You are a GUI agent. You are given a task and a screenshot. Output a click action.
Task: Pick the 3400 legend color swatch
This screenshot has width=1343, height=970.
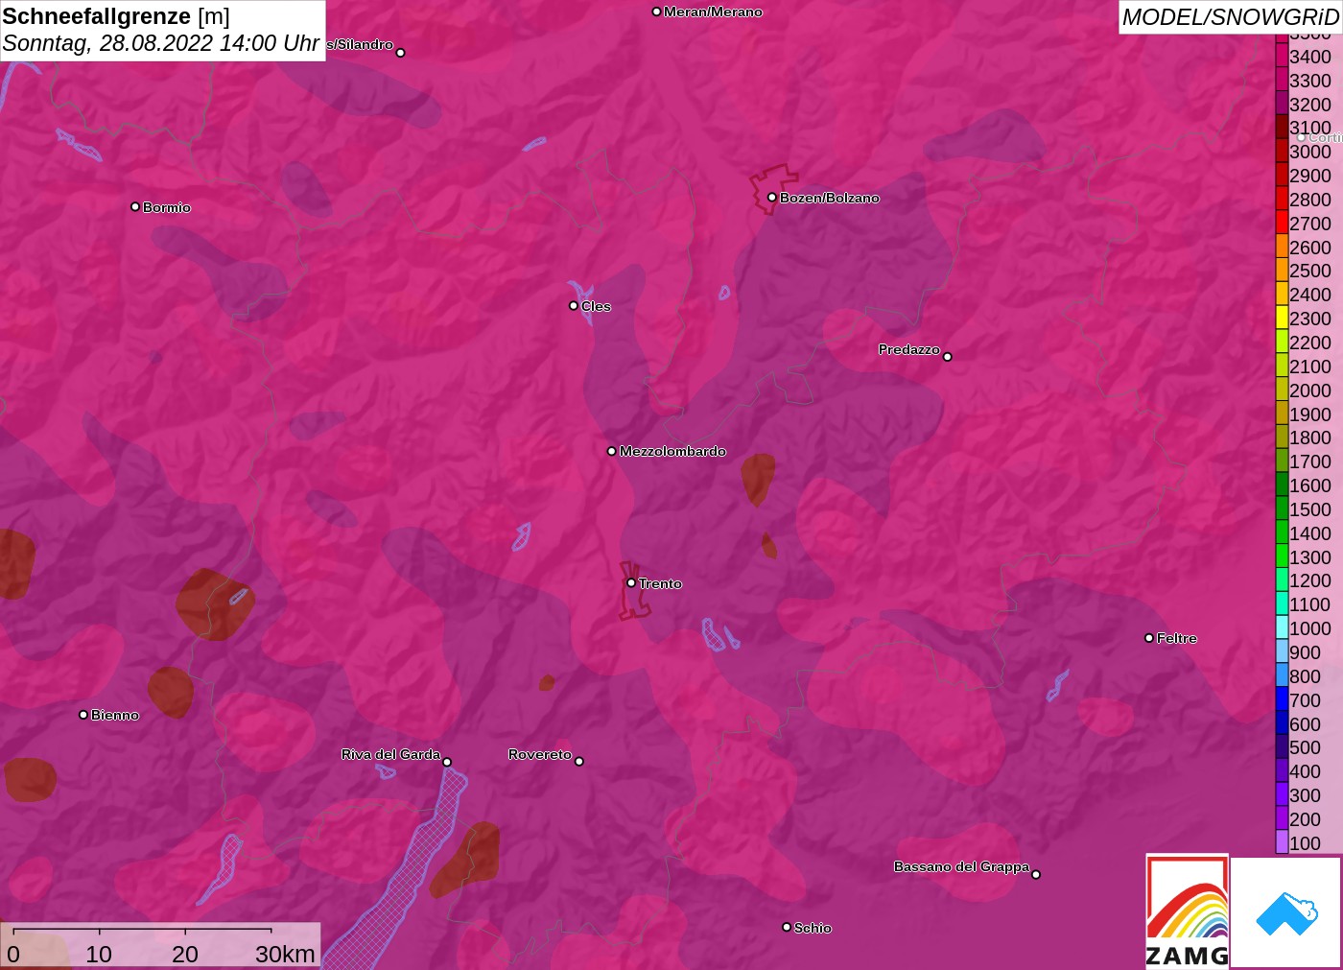(1282, 56)
